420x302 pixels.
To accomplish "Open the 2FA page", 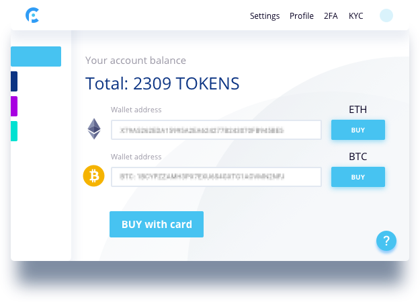I will (x=331, y=16).
